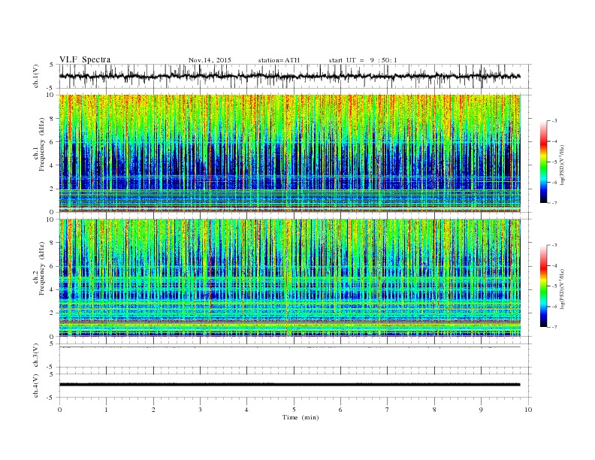595x460 pixels.
Task: Click the ch.1 waveform trace panel
Action: pos(294,76)
